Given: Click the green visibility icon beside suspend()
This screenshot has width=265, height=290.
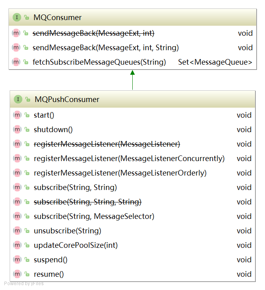Looking at the screenshot, I should [27, 260].
